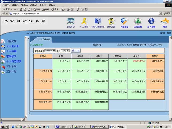This screenshot has width=172, height=129.
Task: Open 内部短信 internal messages icon
Action: click(x=124, y=21)
